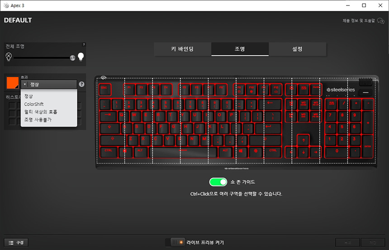Select the left arrow key
The width and height of the screenshot is (389, 250).
291,152
